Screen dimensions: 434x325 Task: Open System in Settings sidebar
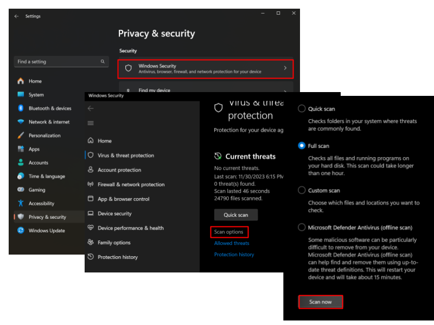pyautogui.click(x=36, y=95)
